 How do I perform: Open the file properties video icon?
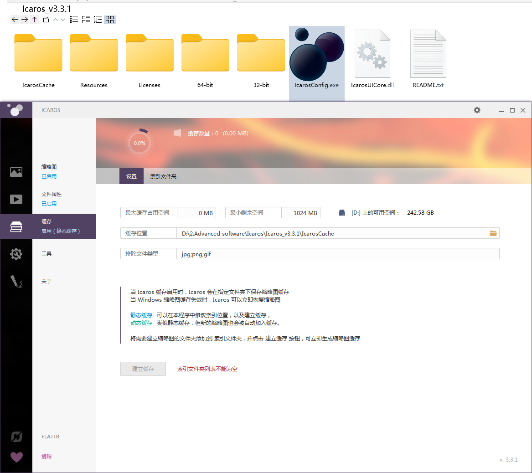[16, 200]
